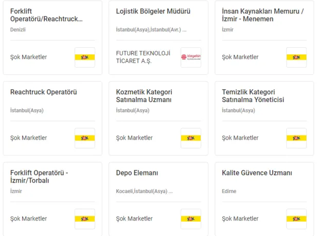Open the Reachtruck Operatörü job title
This screenshot has height=236, width=317.
click(44, 92)
